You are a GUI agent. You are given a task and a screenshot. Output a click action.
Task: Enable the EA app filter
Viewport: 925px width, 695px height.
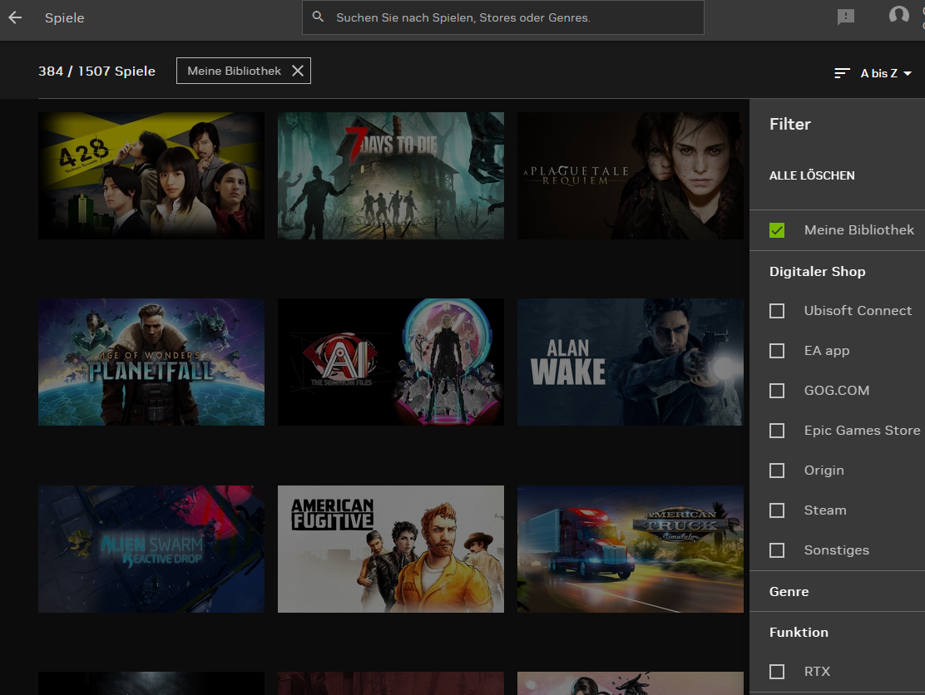point(777,351)
